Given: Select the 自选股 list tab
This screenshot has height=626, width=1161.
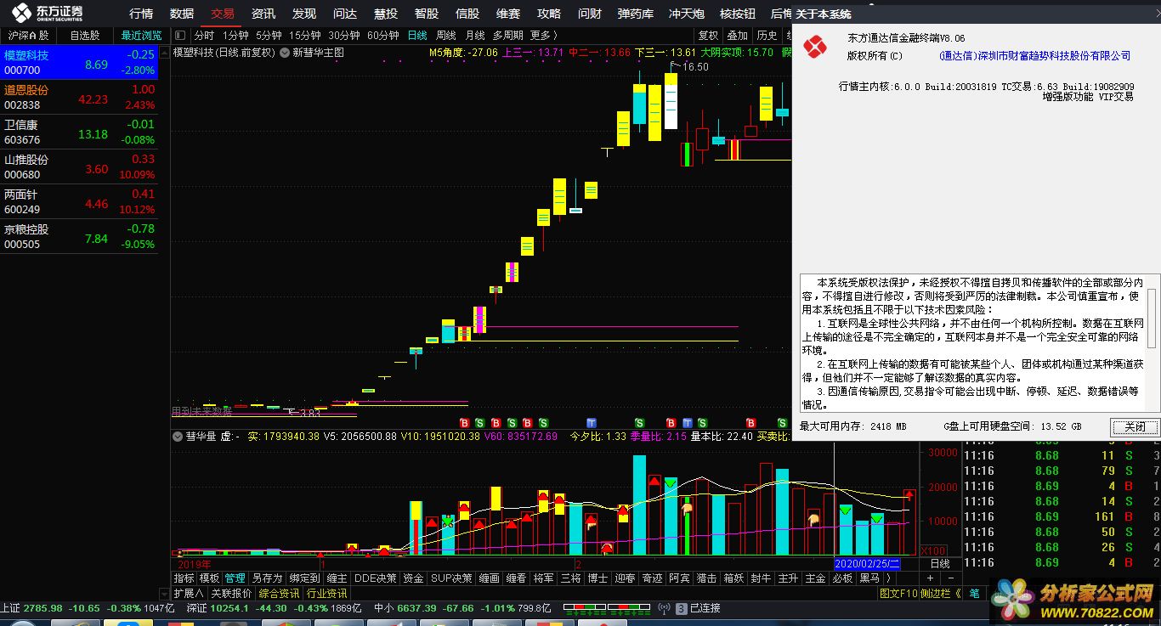Looking at the screenshot, I should (85, 36).
